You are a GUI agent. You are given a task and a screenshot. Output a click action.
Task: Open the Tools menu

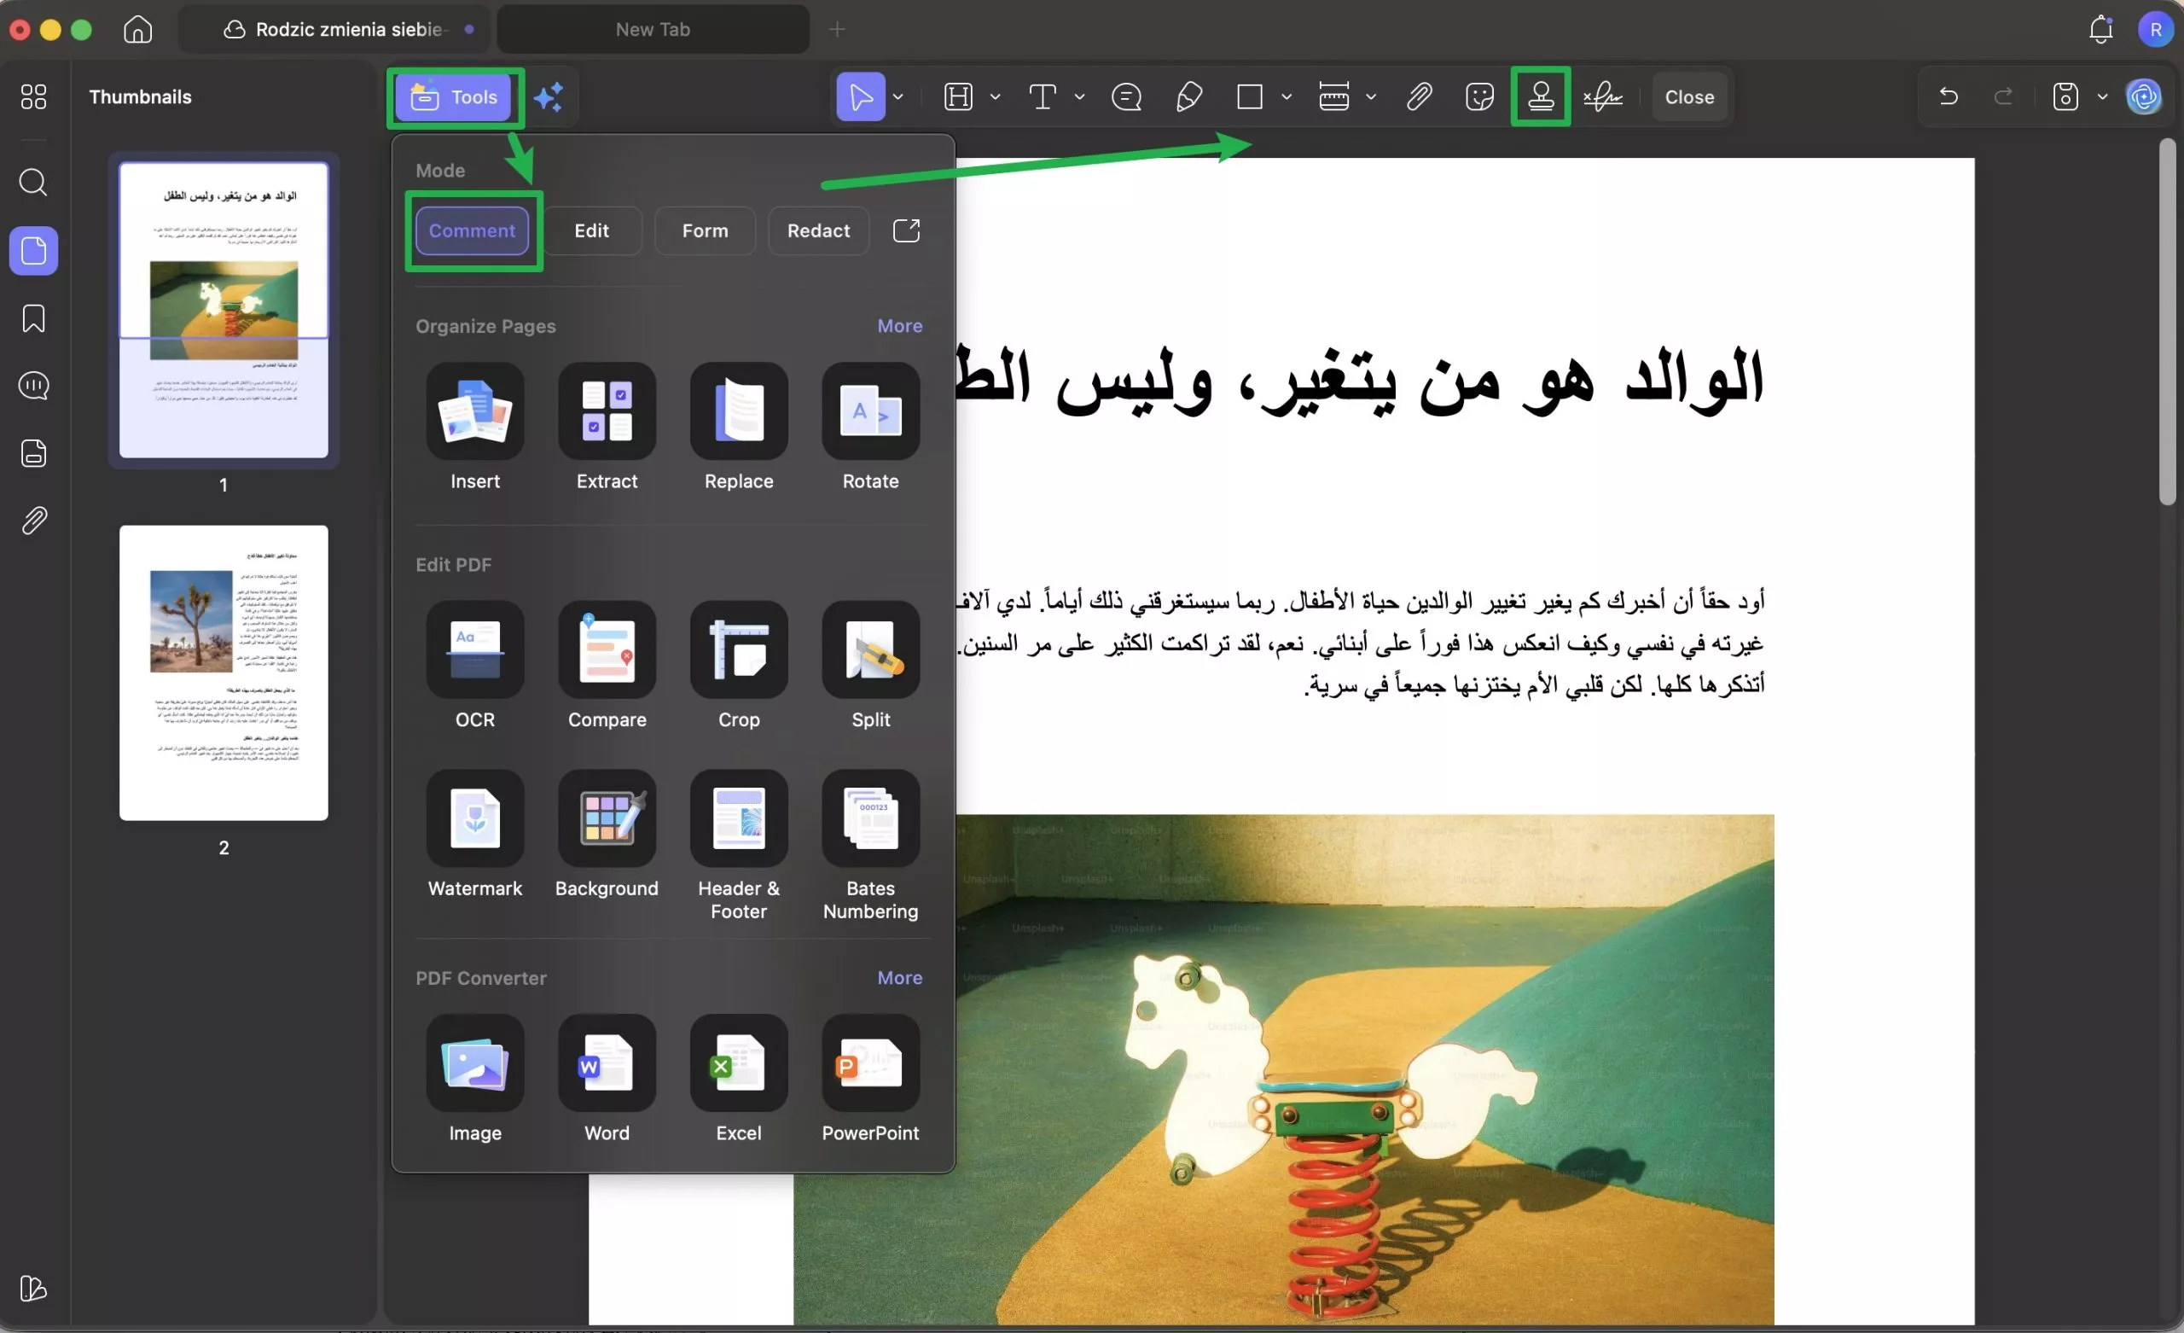(x=454, y=96)
